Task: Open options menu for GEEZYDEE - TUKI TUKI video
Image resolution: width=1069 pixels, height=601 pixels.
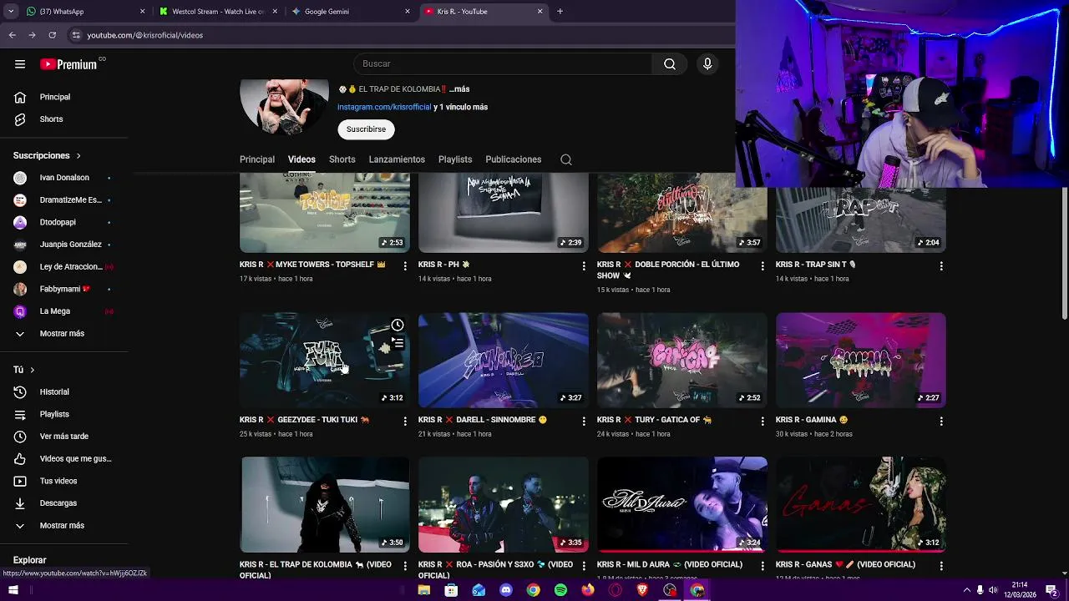Action: [x=405, y=421]
